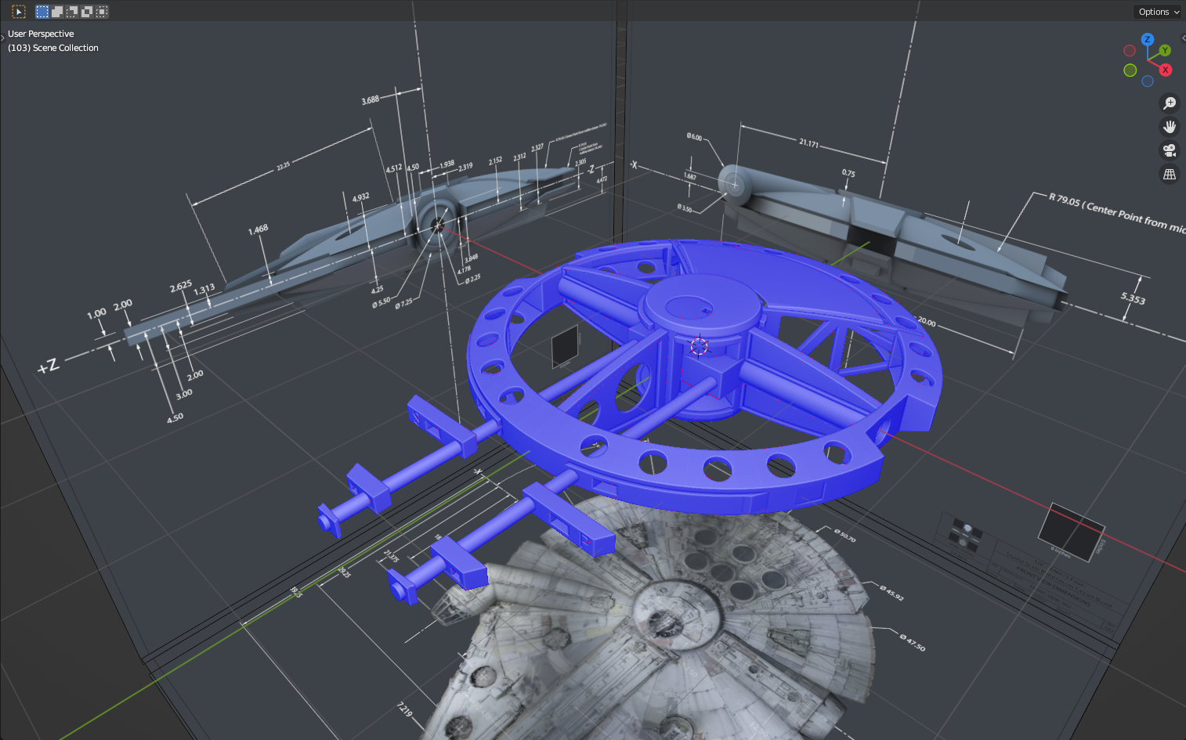The image size is (1186, 740).
Task: Click the Pan view hand icon
Action: [1170, 127]
